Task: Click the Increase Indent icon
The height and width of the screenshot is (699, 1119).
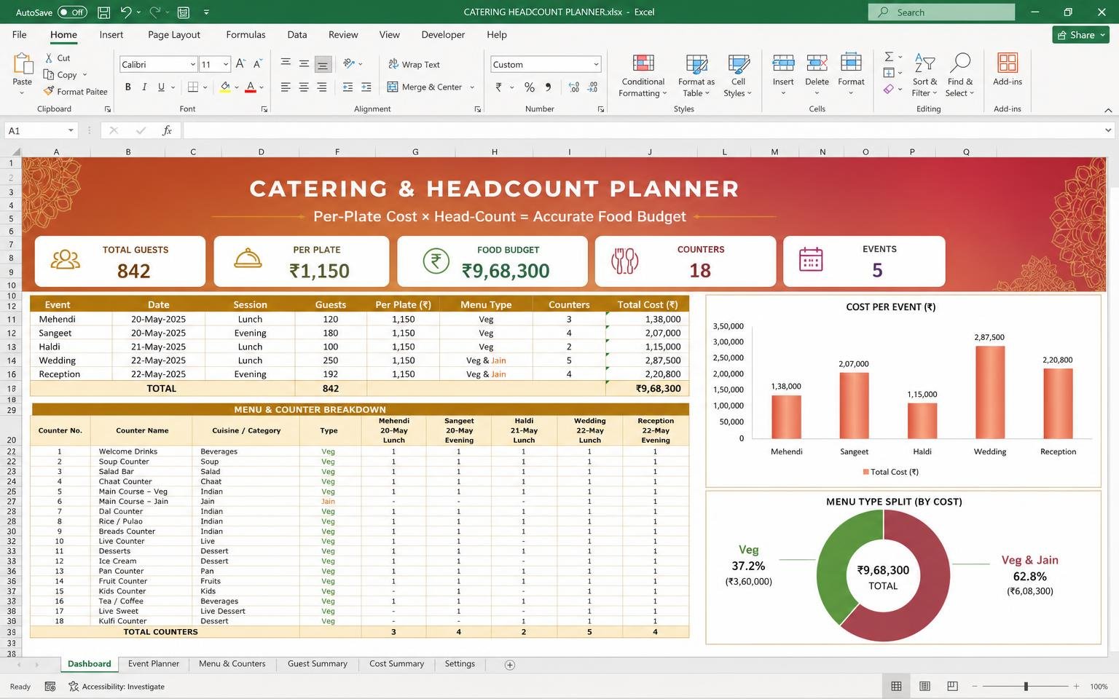Action: (x=366, y=87)
